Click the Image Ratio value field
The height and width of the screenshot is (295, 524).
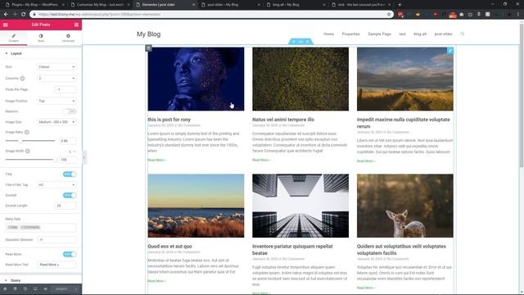tap(68, 141)
